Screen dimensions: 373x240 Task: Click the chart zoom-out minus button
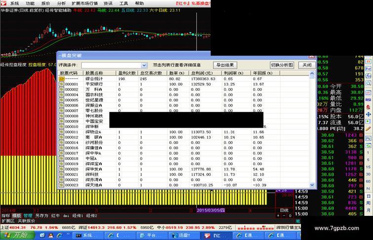(x=284, y=216)
